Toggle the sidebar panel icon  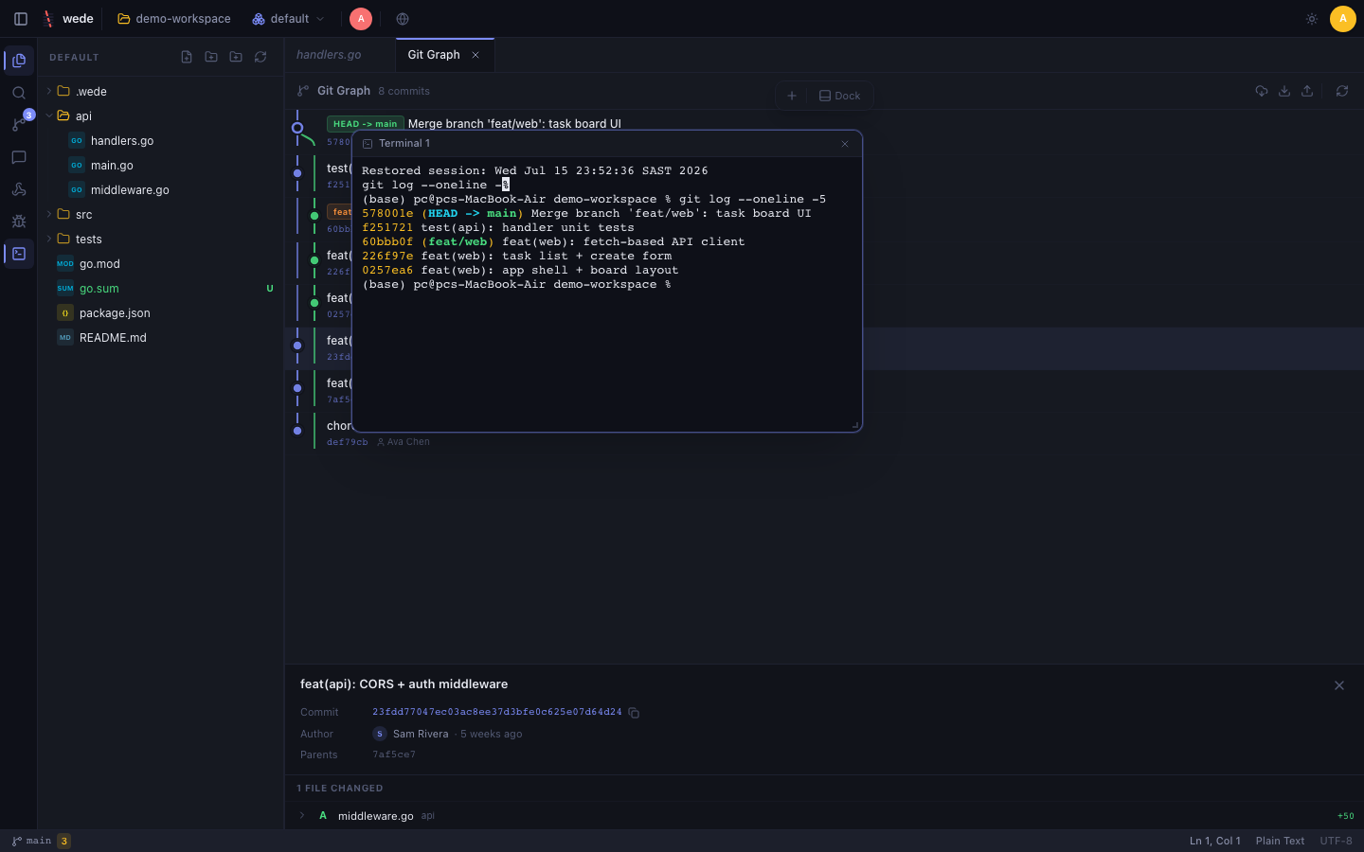[21, 19]
